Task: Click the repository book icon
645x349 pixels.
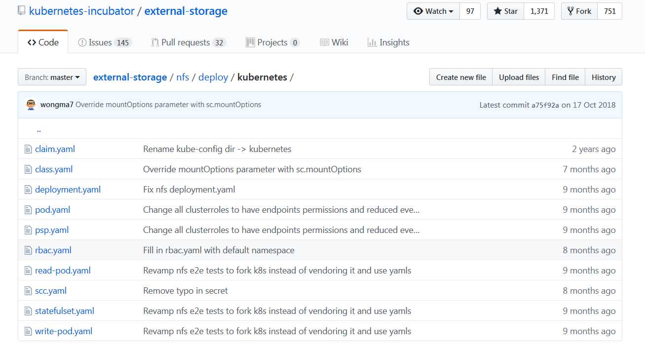Action: (x=21, y=11)
